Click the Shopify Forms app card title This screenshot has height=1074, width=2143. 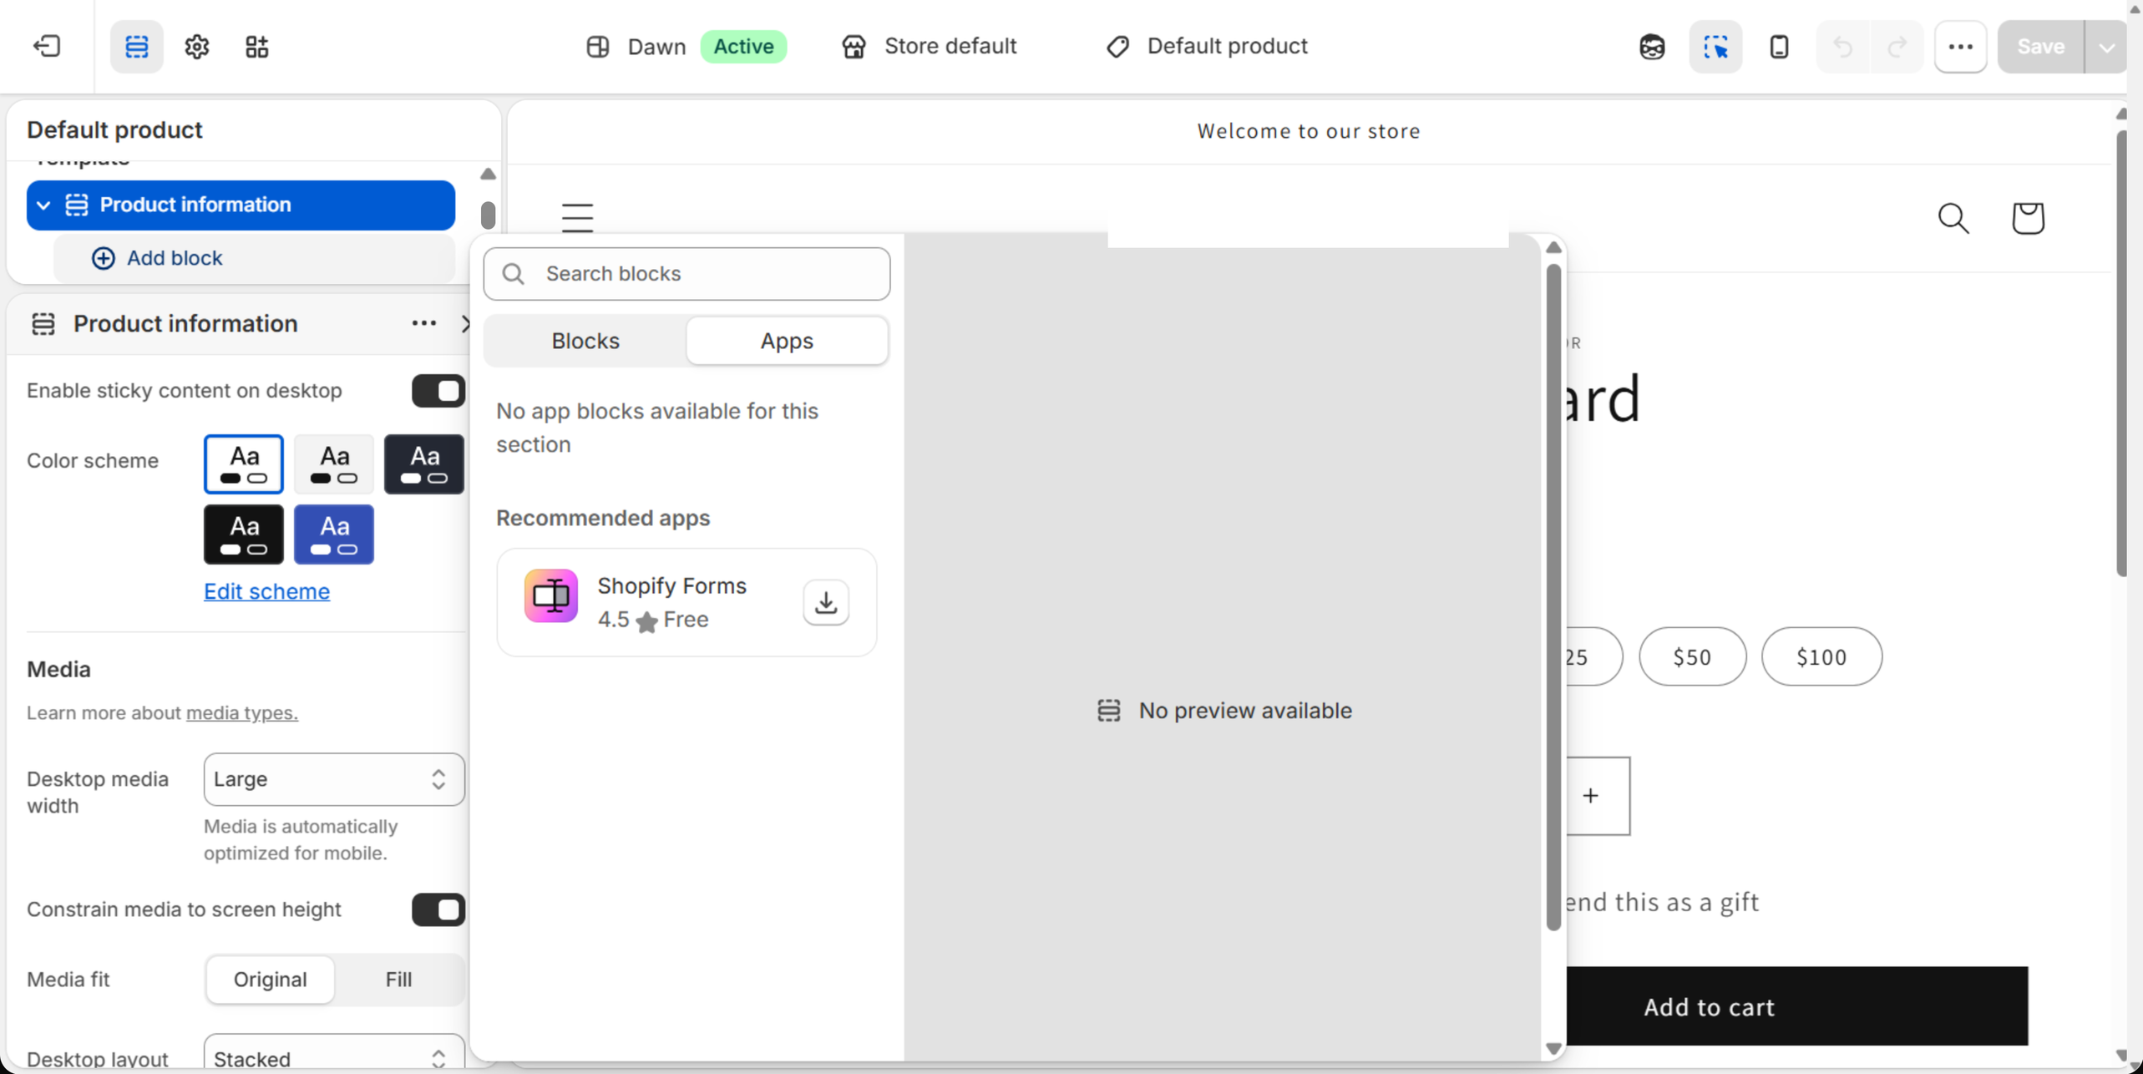pos(671,585)
